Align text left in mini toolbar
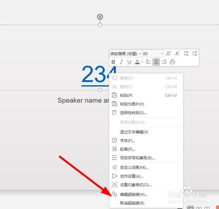This screenshot has width=219, height=209. (x=148, y=62)
